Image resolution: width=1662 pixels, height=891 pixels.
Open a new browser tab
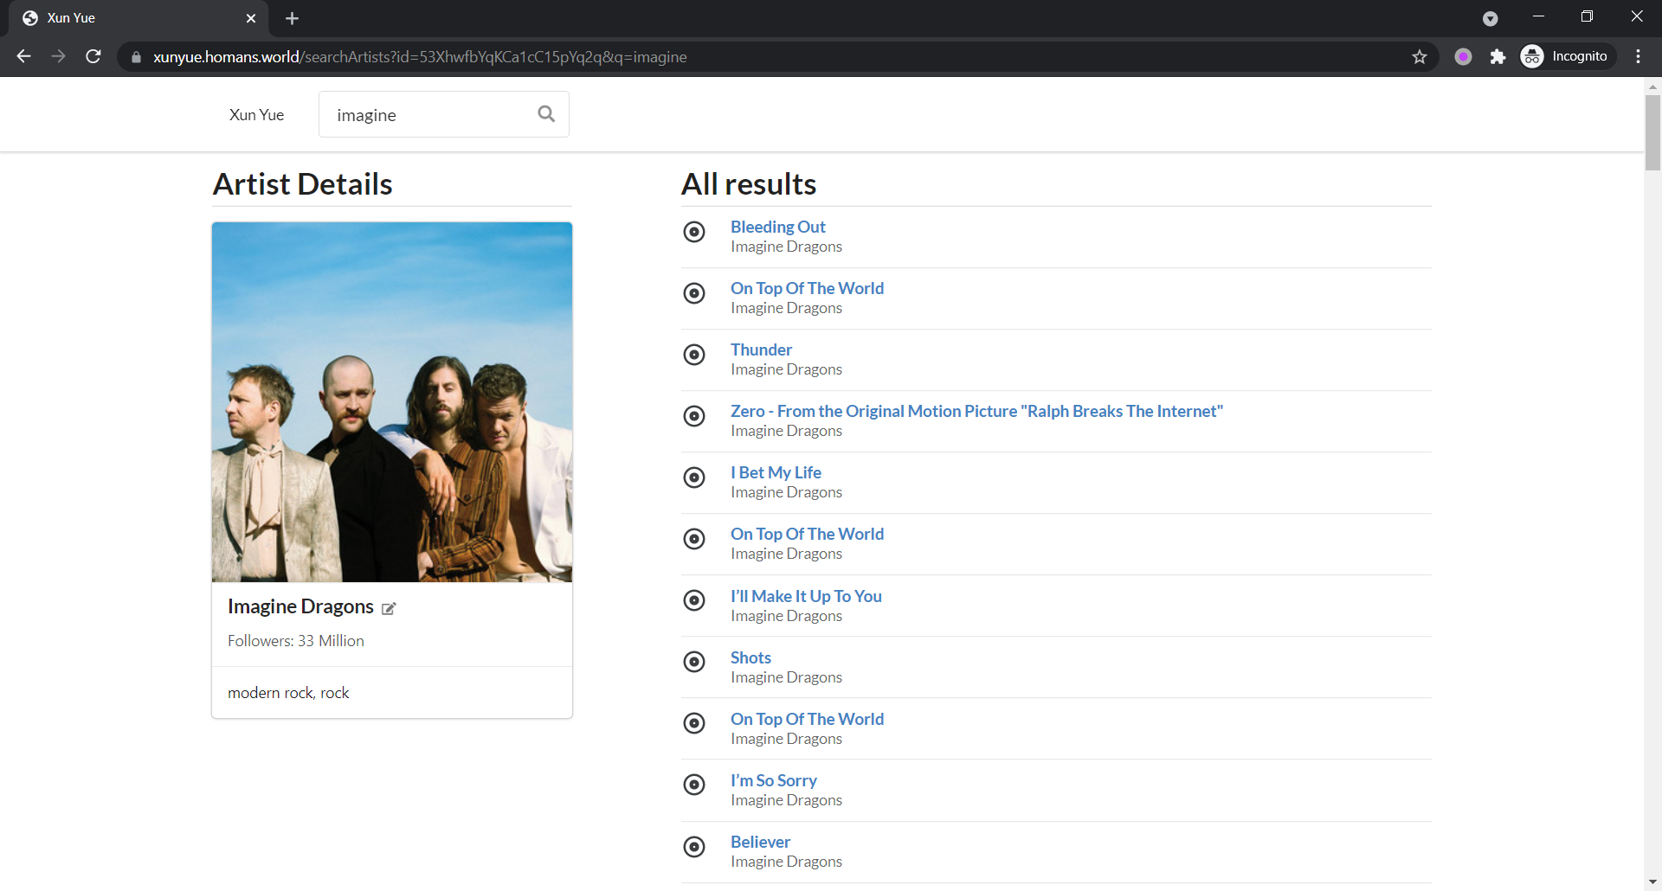point(292,18)
